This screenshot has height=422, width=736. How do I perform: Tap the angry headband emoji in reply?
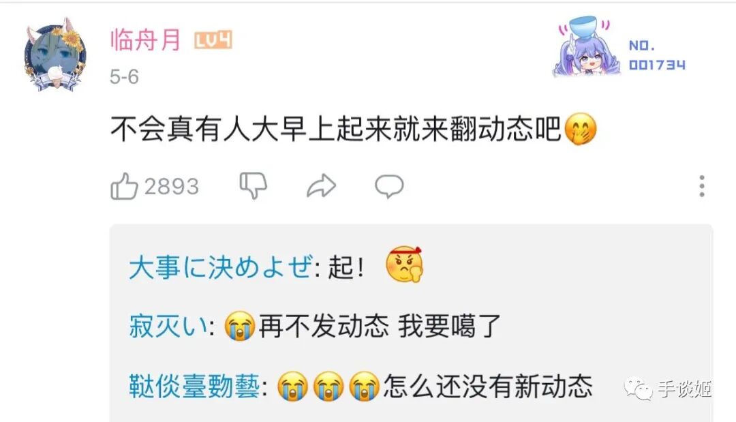click(404, 265)
